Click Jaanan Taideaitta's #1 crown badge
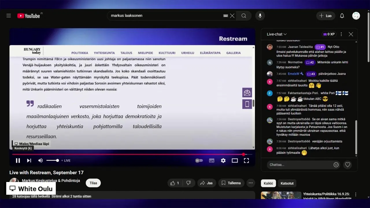Viewport: 370px width, 208px height. tap(320, 47)
